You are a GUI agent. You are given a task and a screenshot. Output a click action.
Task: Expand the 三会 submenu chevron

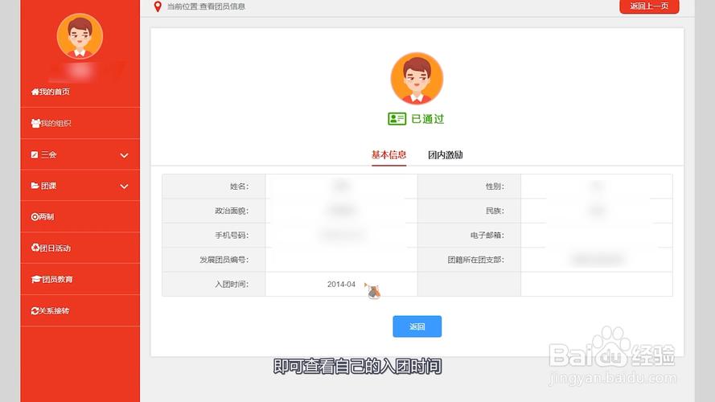(124, 155)
